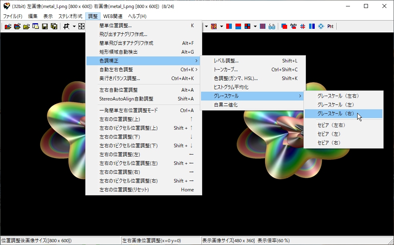Open the dropdown arrow beside the checkerboard icon
Screen dimensions: 394x245
[255, 26]
